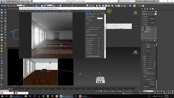The image size is (174, 98).
Task: Enable the Curves checkbox
Action: pyautogui.click(x=87, y=20)
